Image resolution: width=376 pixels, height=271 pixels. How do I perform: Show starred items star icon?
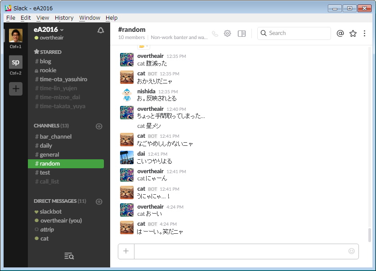click(353, 33)
